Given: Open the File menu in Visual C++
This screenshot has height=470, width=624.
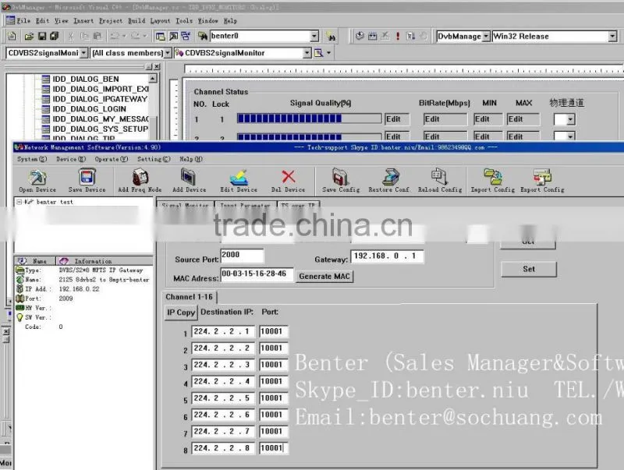Looking at the screenshot, I should (23, 21).
